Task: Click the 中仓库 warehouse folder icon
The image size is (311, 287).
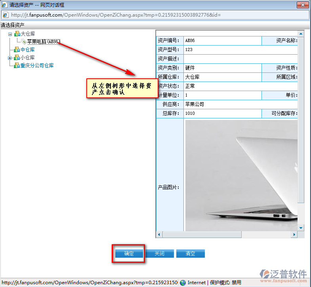Action: point(17,49)
